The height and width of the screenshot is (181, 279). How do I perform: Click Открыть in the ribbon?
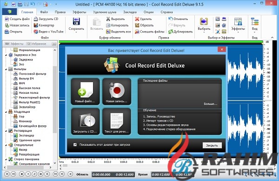click(13, 32)
